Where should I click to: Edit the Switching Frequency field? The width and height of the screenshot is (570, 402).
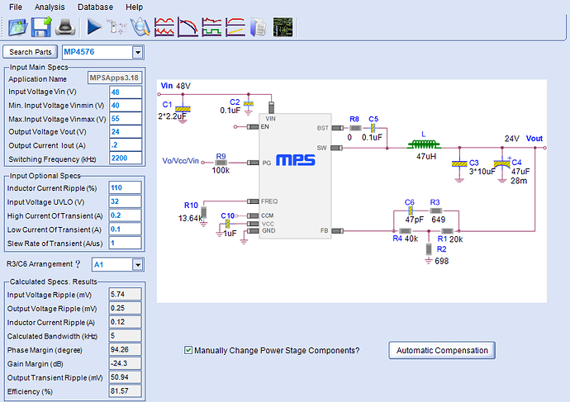click(x=126, y=158)
